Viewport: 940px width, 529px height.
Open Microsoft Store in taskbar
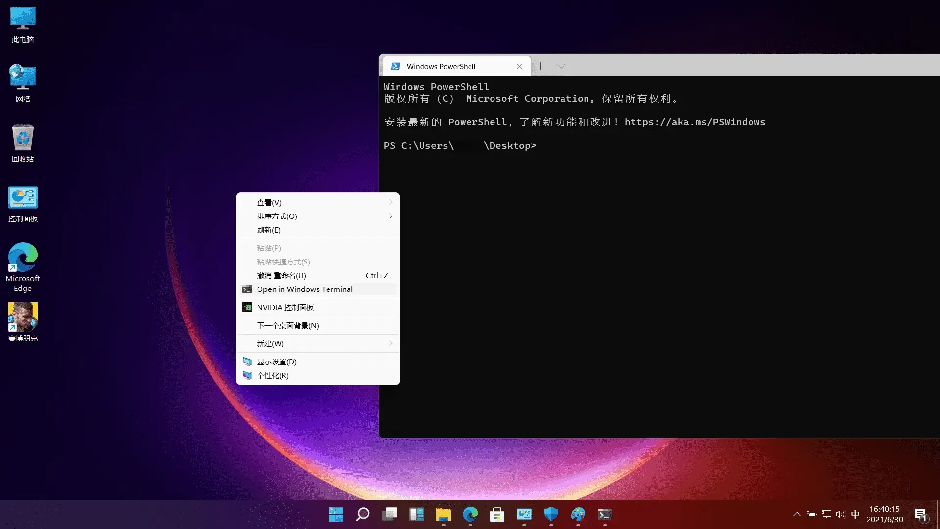497,514
